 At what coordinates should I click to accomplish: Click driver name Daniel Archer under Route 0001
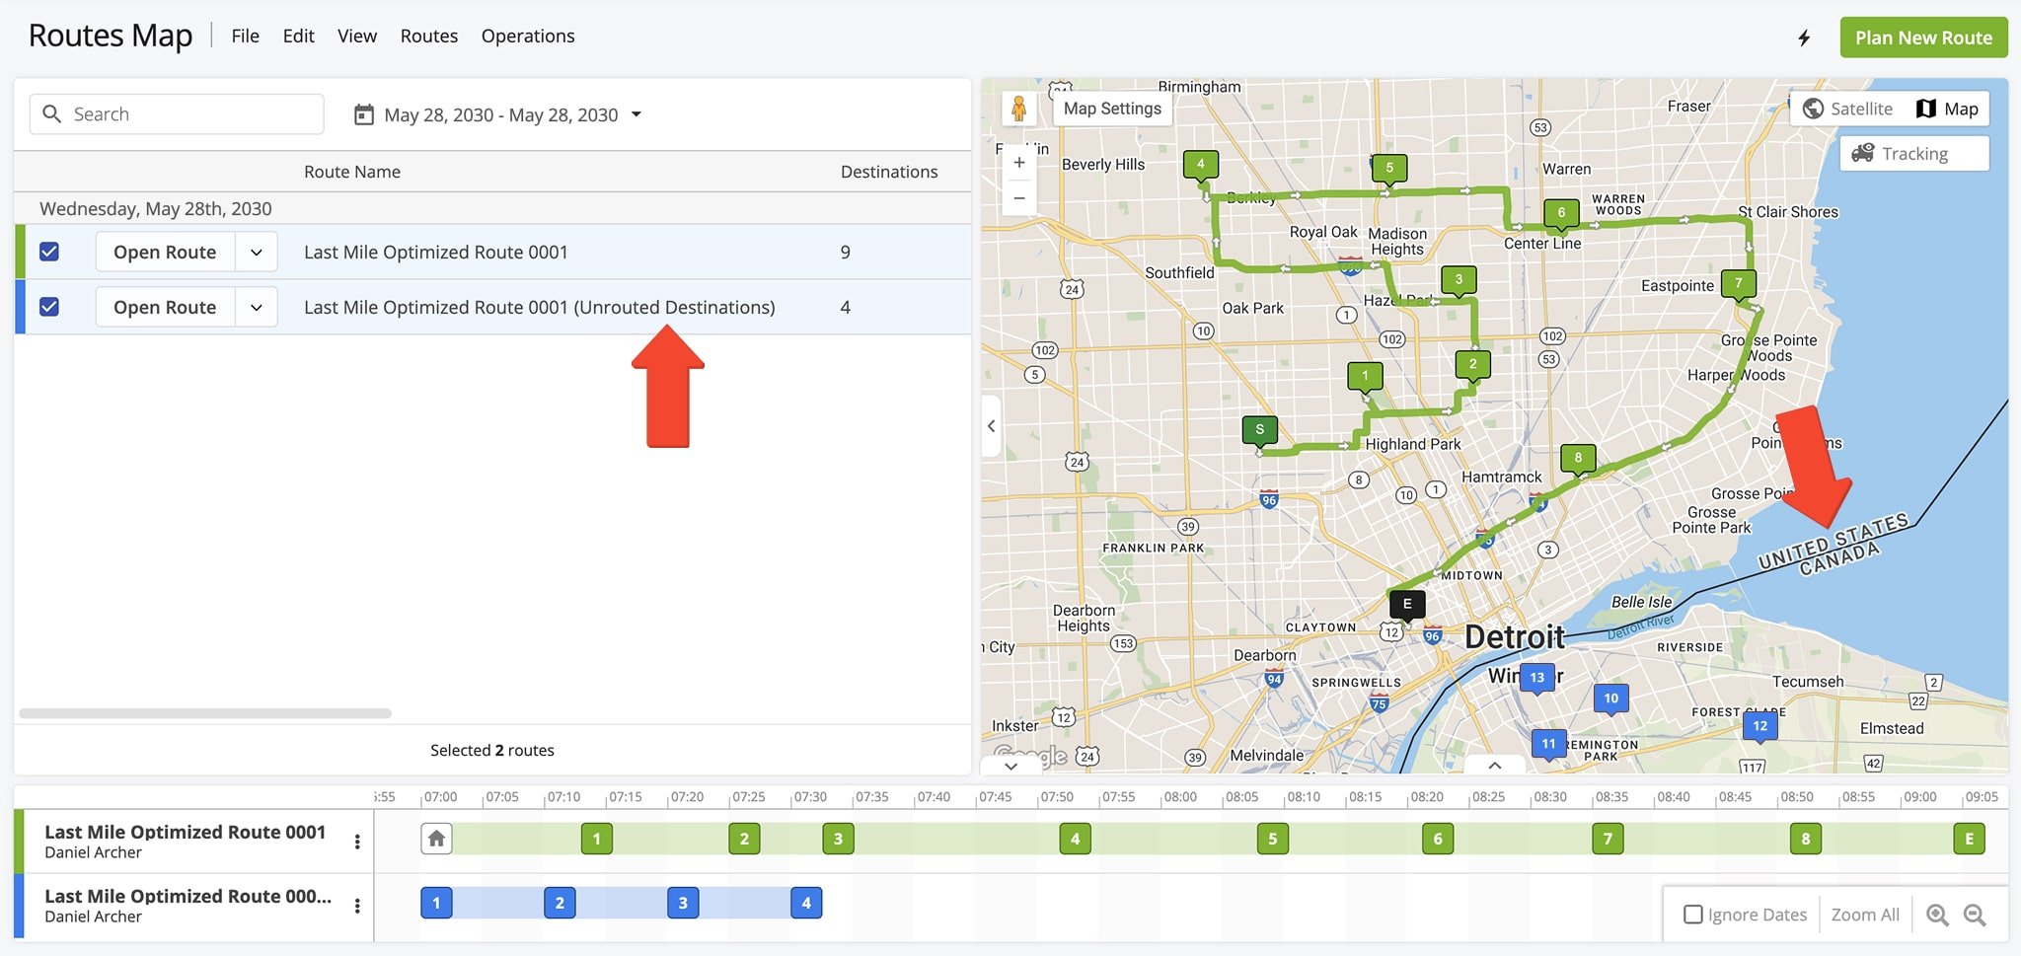coord(93,852)
